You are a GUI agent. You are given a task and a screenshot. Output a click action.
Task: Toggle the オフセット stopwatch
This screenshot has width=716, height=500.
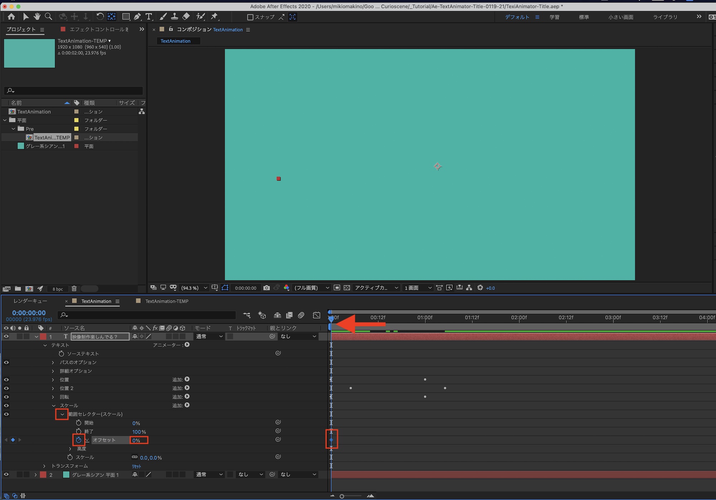(79, 440)
